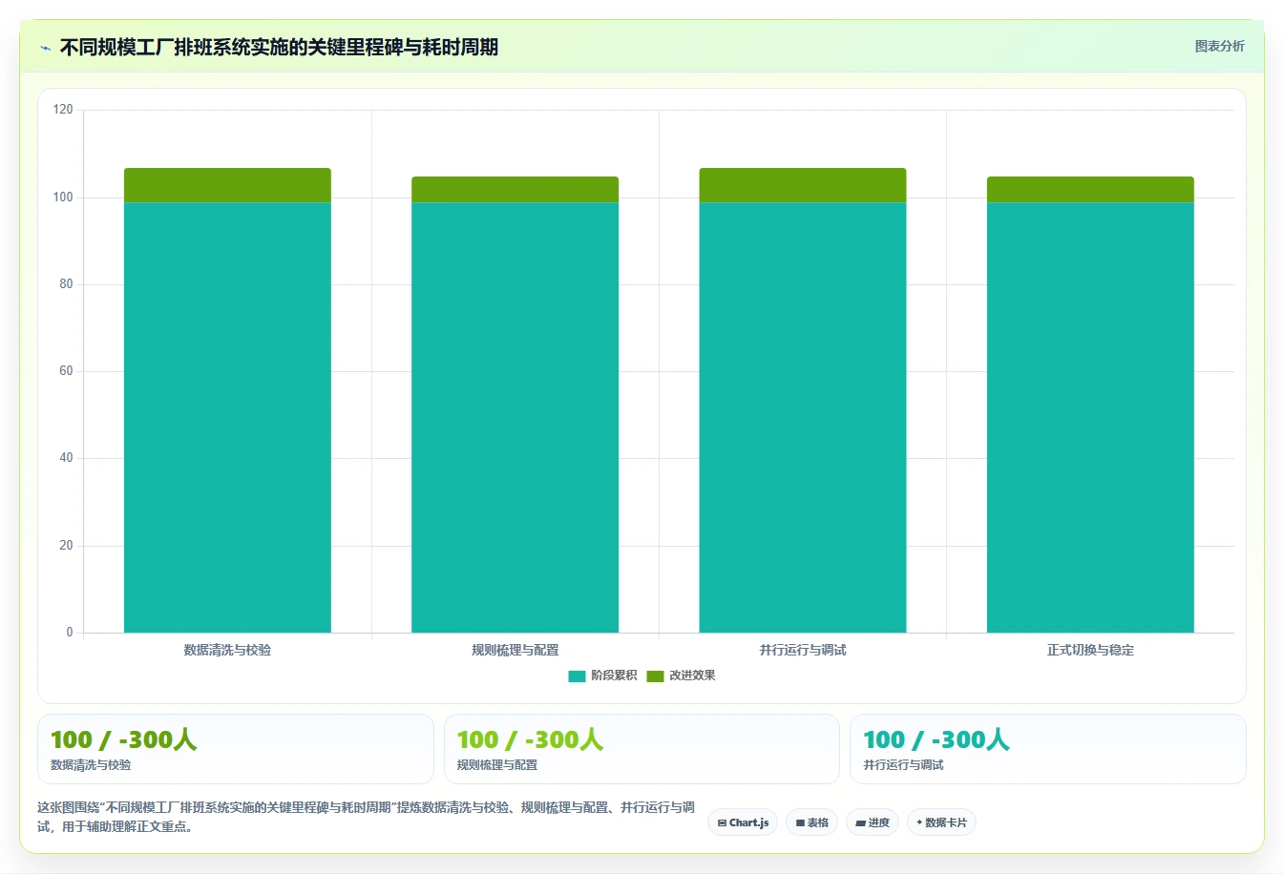Select the 并行运行与调试 stat card
The width and height of the screenshot is (1284, 874).
click(x=1047, y=749)
